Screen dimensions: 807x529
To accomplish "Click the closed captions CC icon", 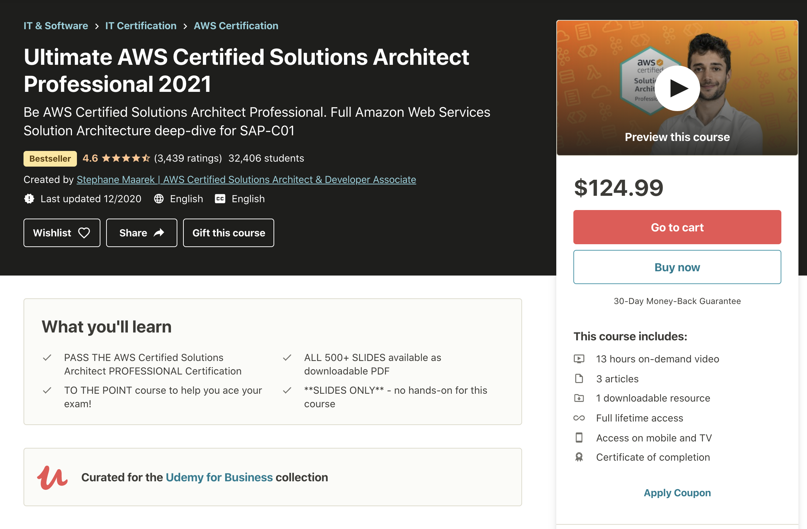I will 220,199.
